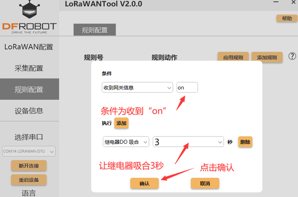Click the 应用规则 apply rules button
This screenshot has height=197, width=298.
(x=233, y=58)
